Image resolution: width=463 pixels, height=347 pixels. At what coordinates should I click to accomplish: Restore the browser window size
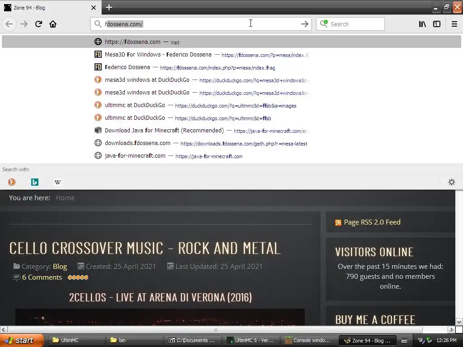click(x=446, y=7)
